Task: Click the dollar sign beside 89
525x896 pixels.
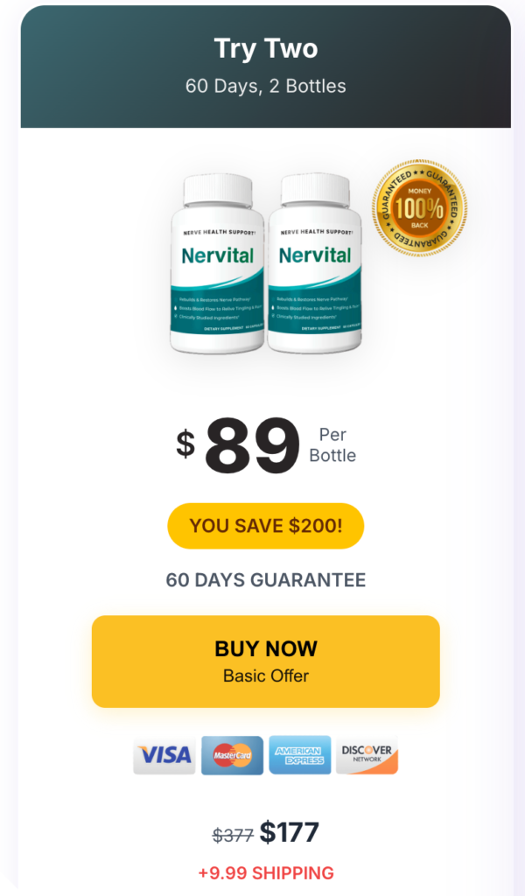Action: pos(185,444)
